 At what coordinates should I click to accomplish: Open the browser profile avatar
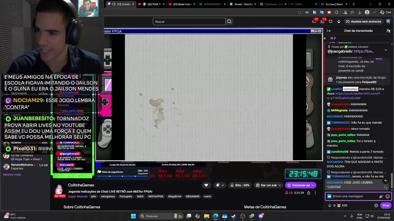(x=367, y=12)
